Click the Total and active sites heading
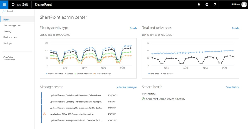This screenshot has width=248, height=129. click(157, 28)
